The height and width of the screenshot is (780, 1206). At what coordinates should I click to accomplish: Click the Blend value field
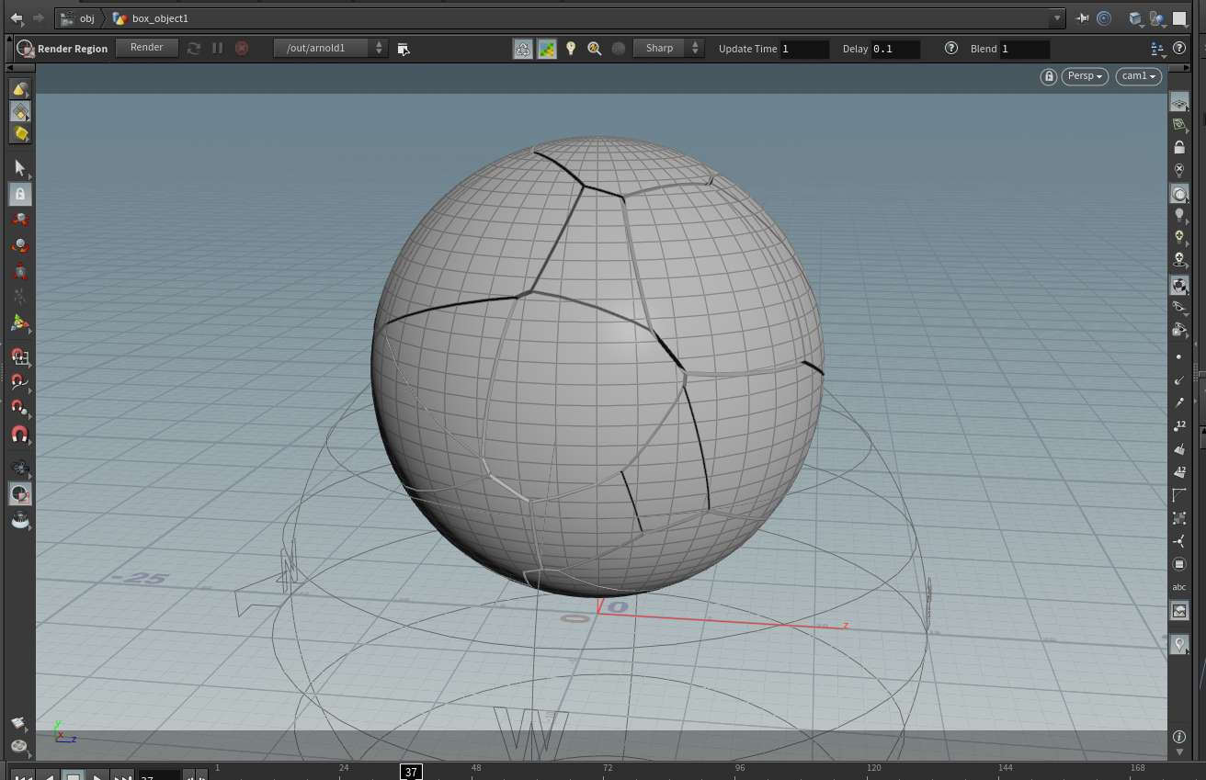point(1025,49)
